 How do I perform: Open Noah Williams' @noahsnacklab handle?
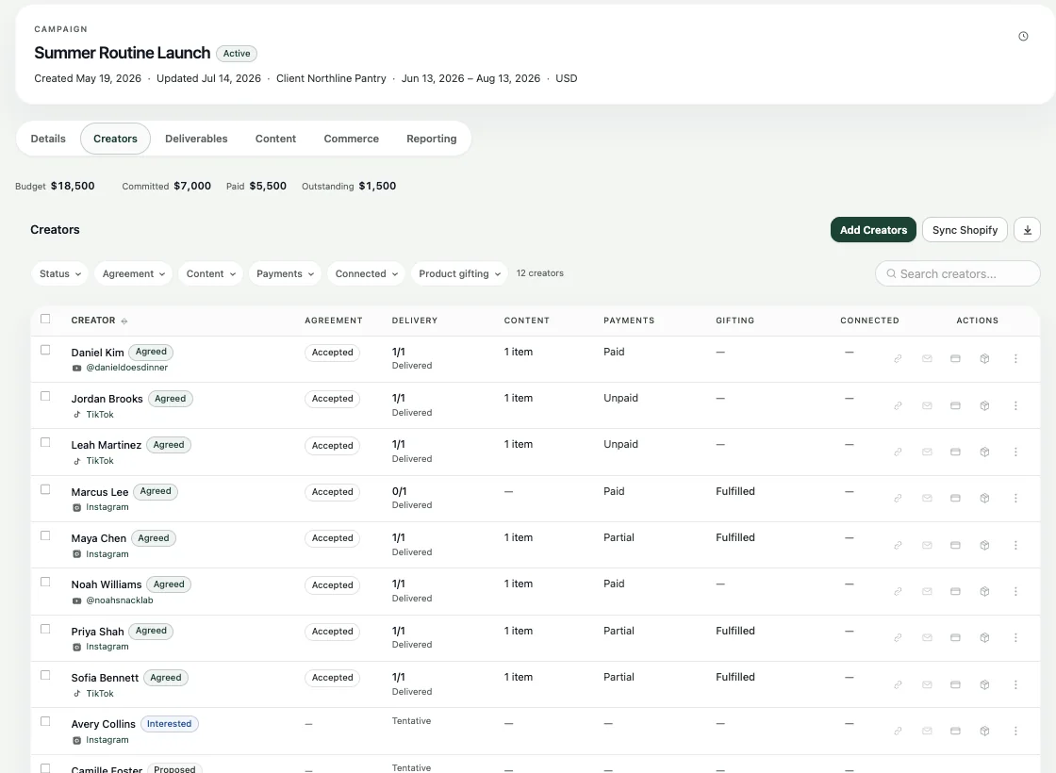click(x=119, y=600)
